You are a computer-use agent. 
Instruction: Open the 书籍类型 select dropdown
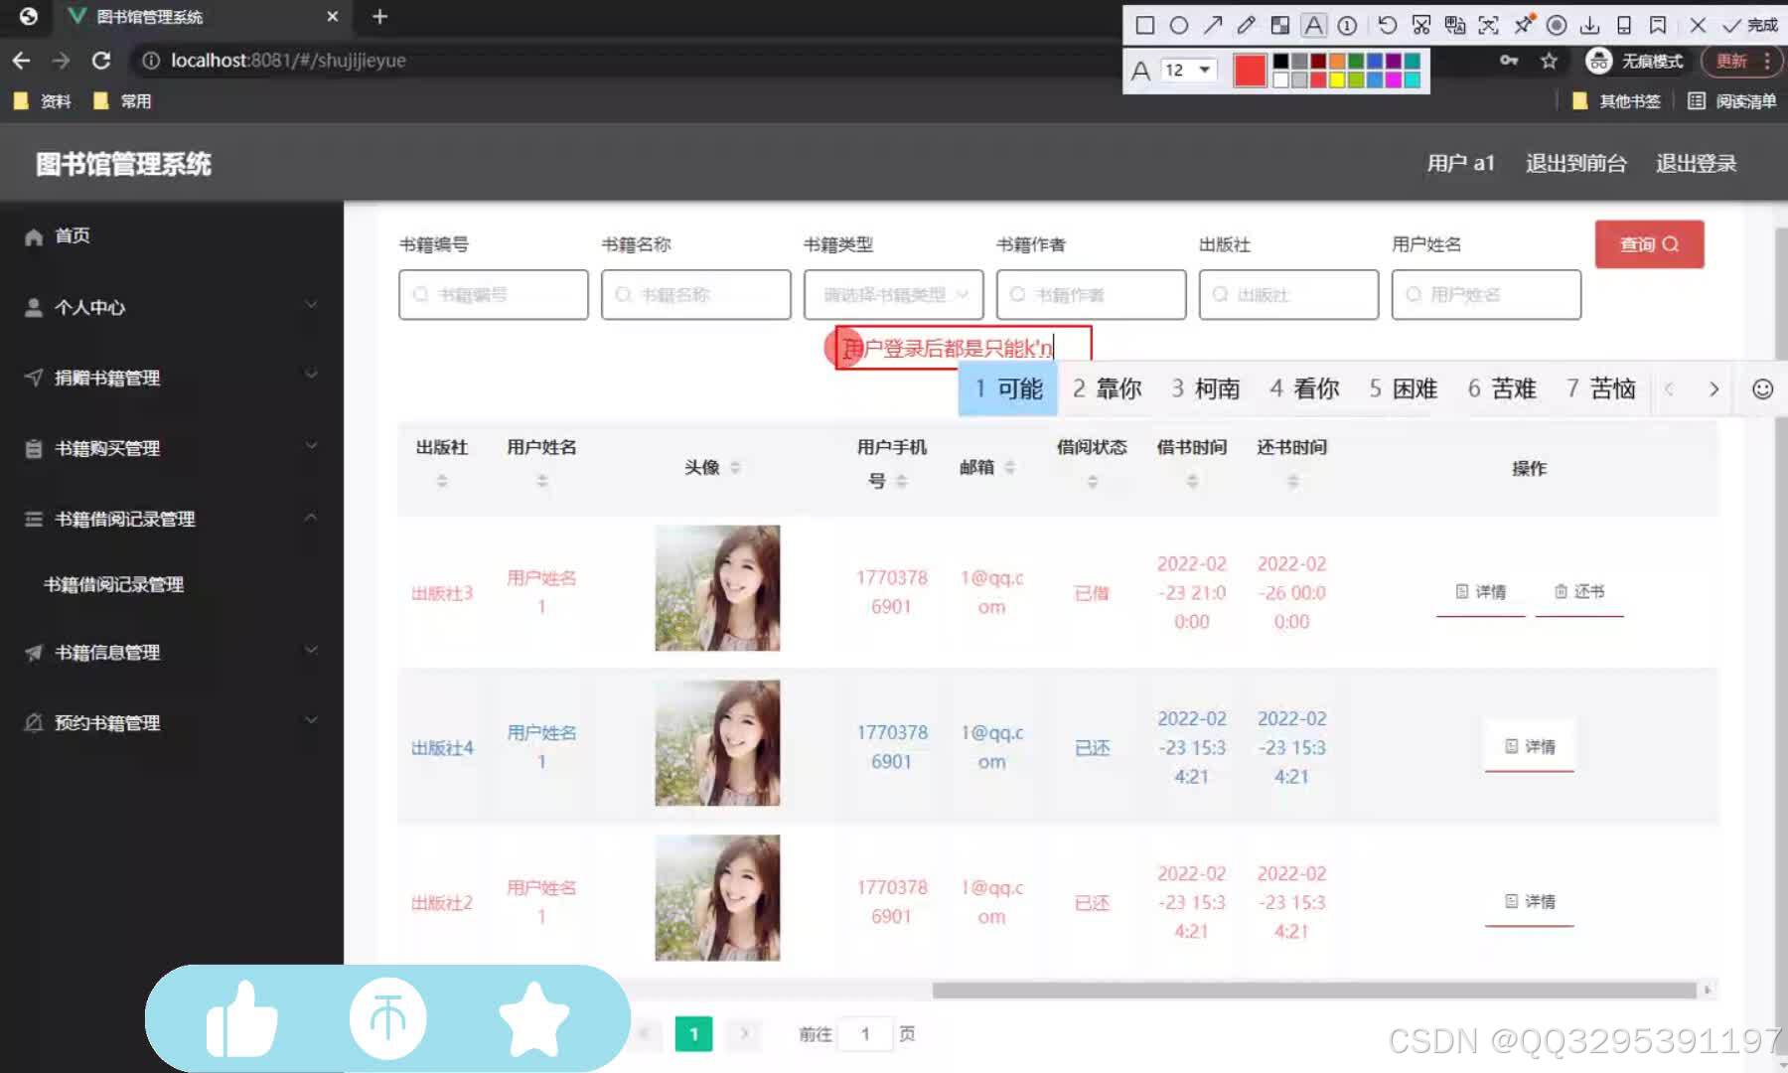coord(894,295)
